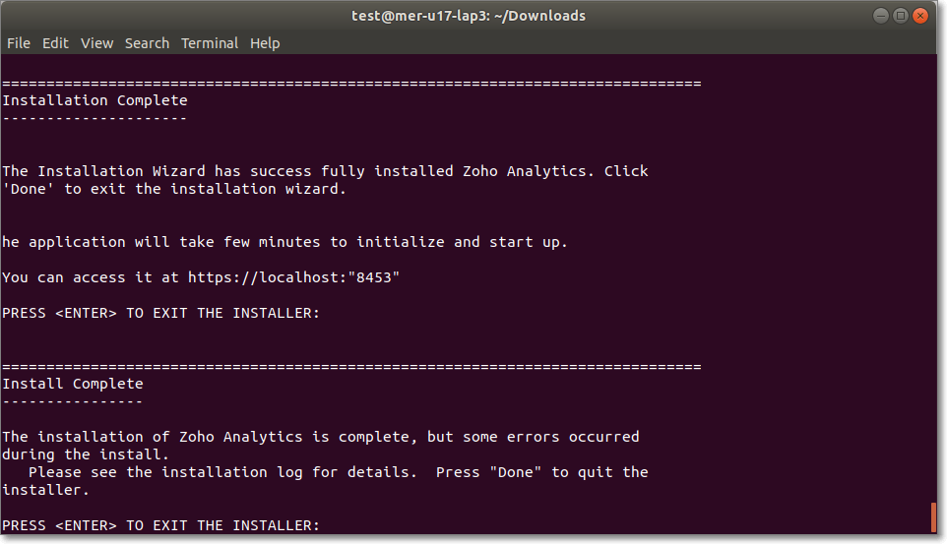Minimize the terminal window
947x544 pixels.
[879, 16]
